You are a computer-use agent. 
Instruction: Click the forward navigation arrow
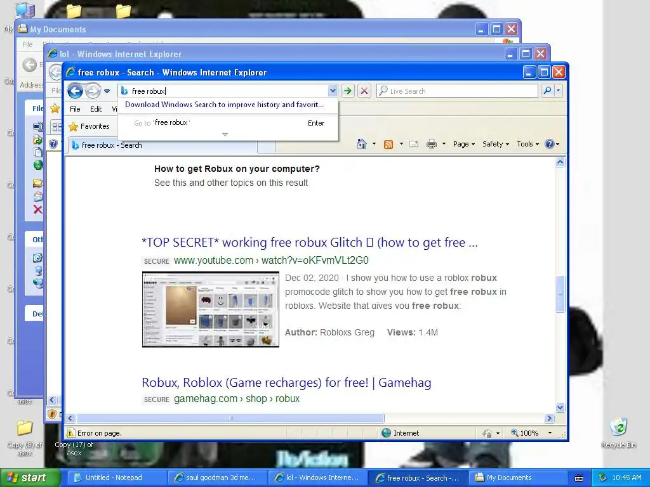(93, 91)
